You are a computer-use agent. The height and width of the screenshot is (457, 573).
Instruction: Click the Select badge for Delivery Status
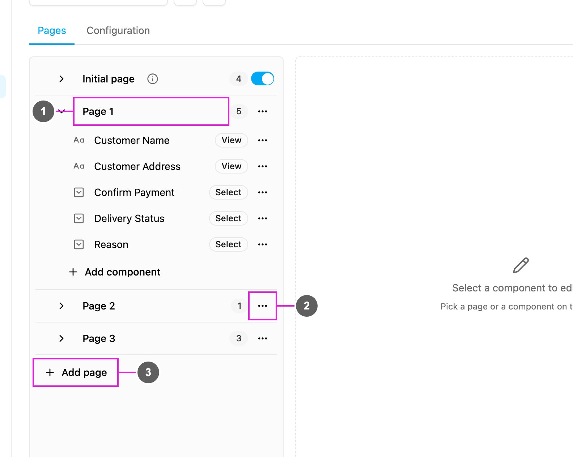[x=229, y=218]
